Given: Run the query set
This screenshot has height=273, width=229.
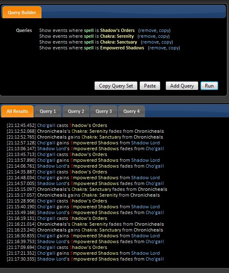Looking at the screenshot, I should 209,86.
